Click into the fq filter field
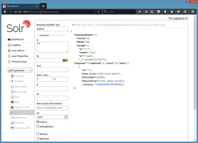The height and width of the screenshot is (143, 198). 50,61
